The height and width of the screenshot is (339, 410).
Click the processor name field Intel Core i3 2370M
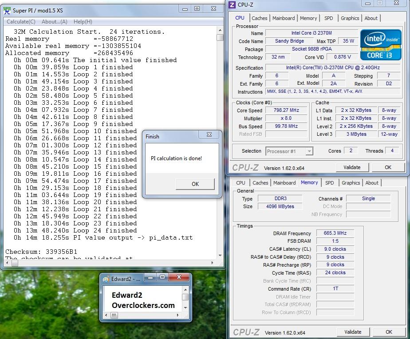tap(311, 33)
